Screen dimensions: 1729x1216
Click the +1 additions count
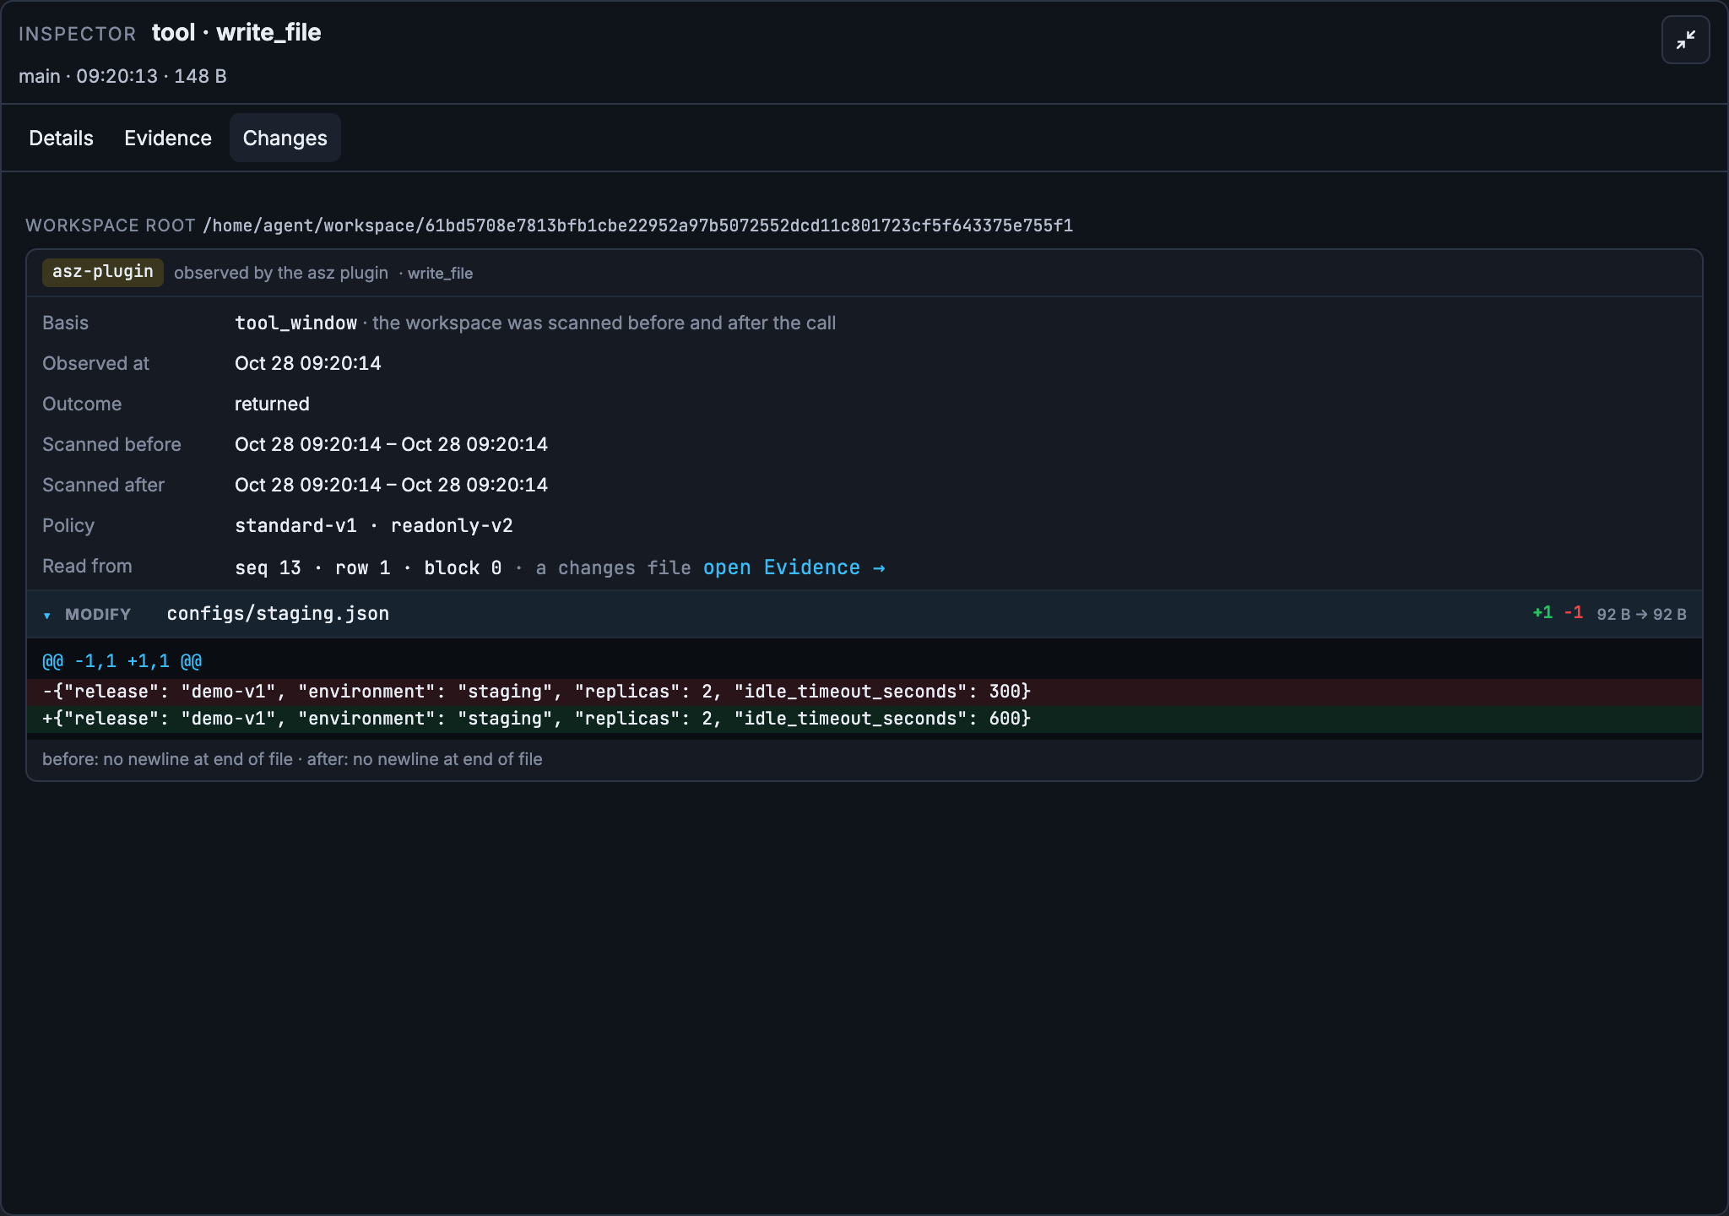(x=1542, y=613)
